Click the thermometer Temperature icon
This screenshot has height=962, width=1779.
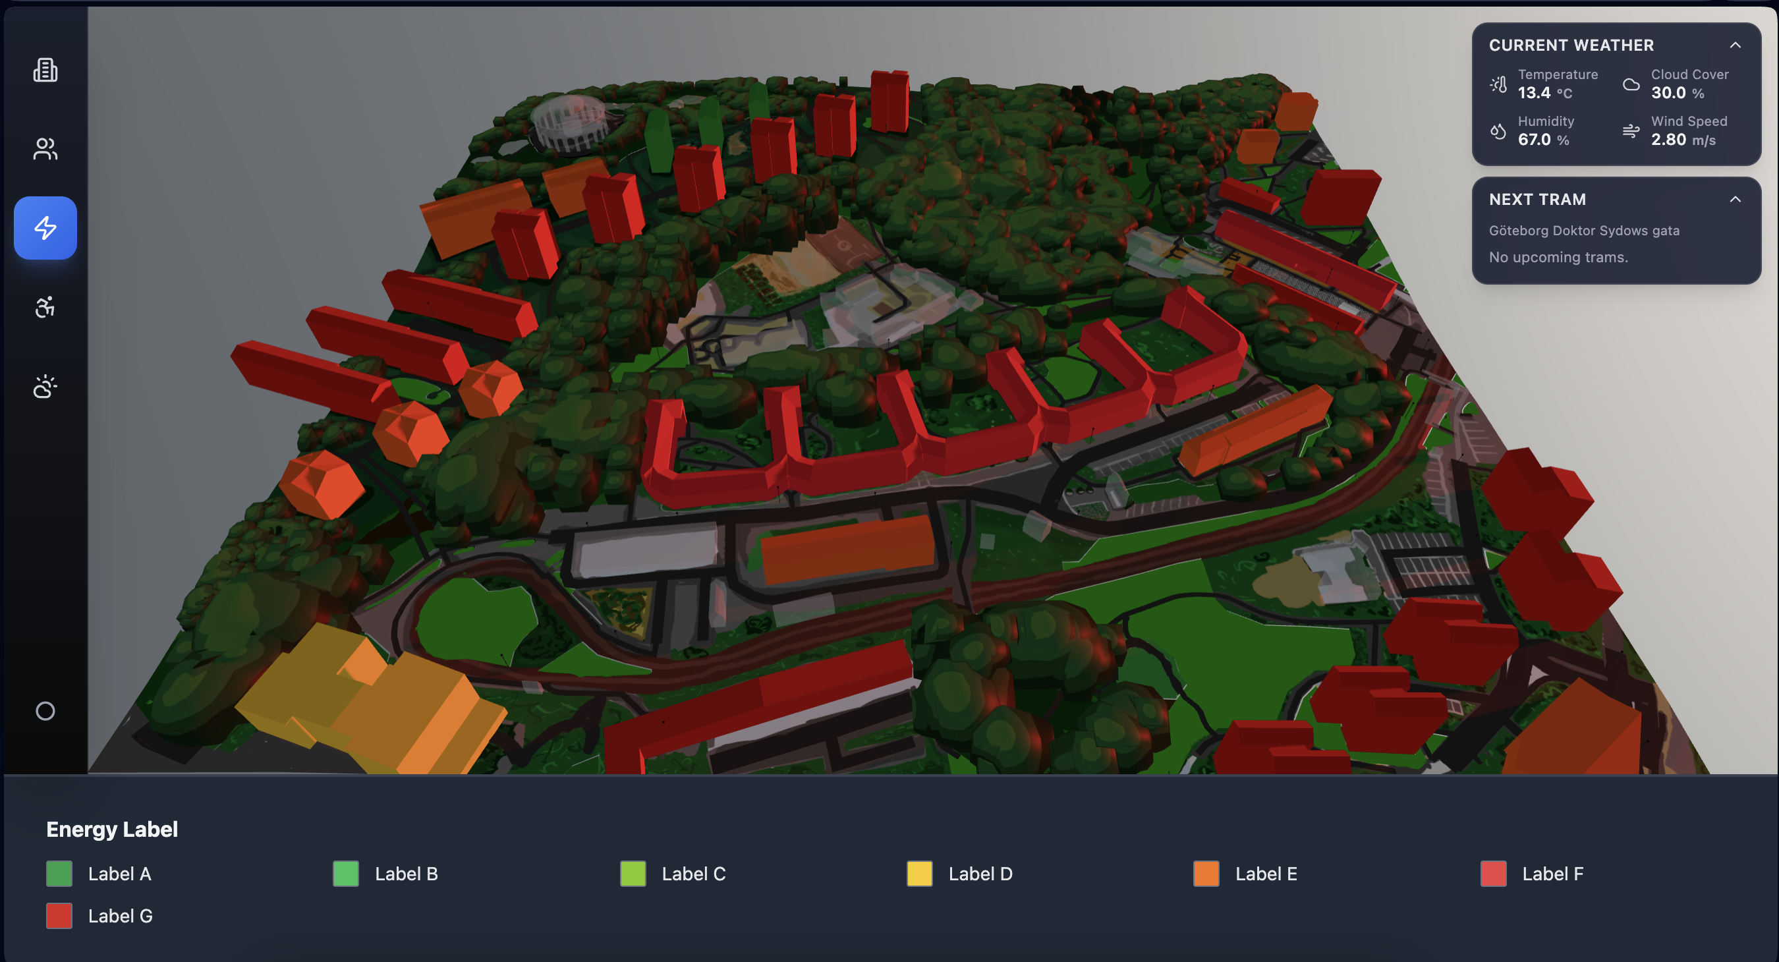tap(1498, 84)
